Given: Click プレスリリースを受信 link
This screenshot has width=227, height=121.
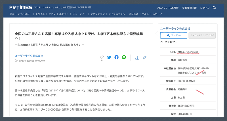Looking at the screenshot, I should pos(168,8).
